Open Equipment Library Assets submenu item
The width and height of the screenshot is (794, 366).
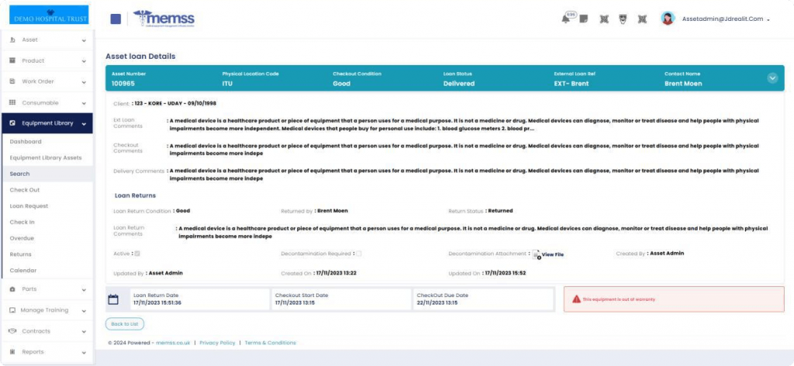coord(47,158)
